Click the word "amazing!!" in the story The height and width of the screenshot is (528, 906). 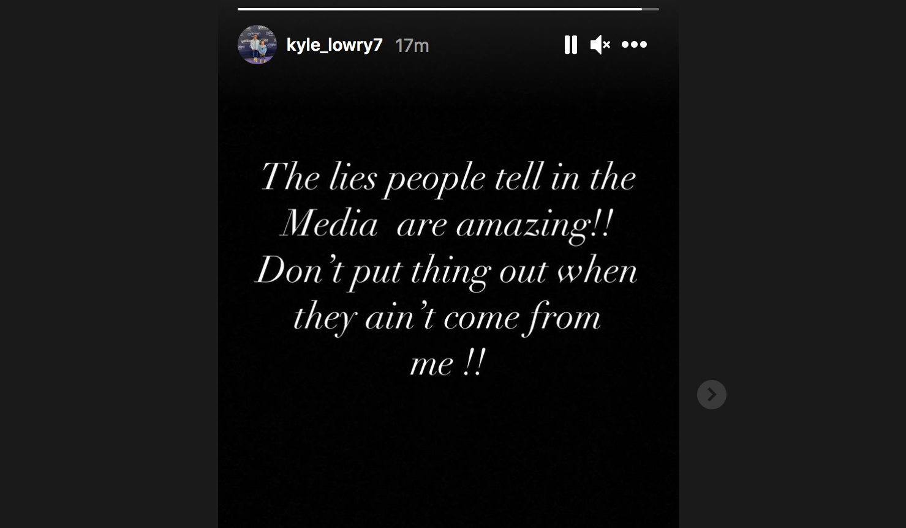[534, 226]
